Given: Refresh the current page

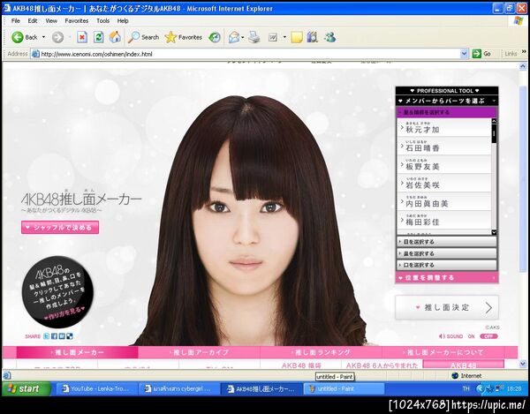Looking at the screenshot, I should [98, 37].
